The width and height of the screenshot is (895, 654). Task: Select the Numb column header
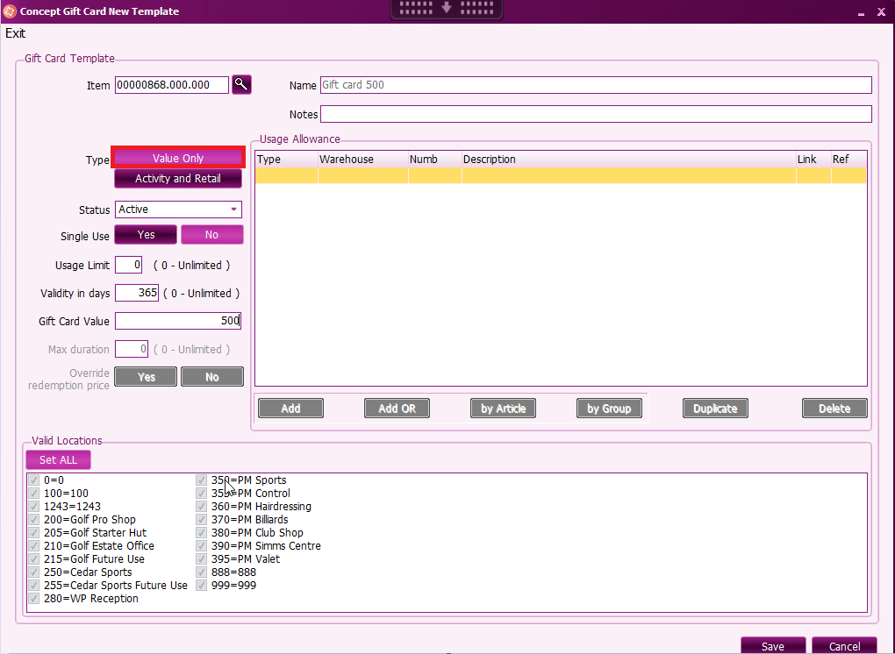coord(434,159)
